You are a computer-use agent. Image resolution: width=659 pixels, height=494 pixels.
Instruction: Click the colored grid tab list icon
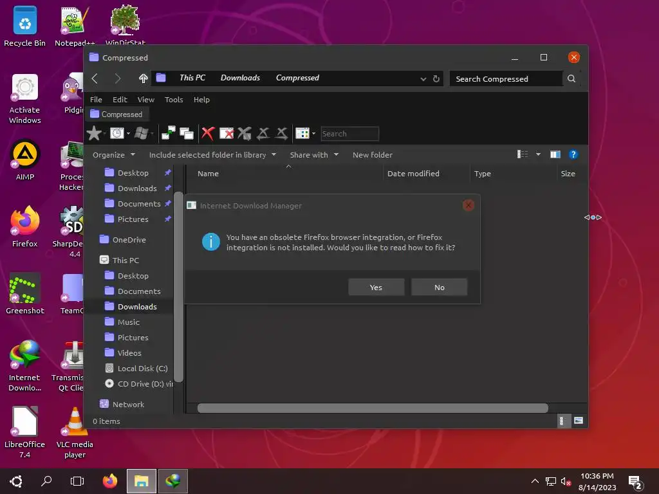tap(302, 134)
